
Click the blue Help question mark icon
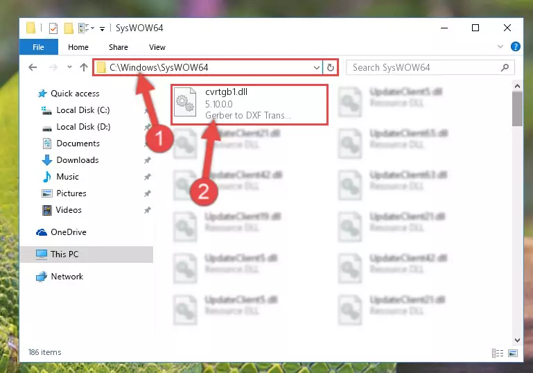(515, 46)
